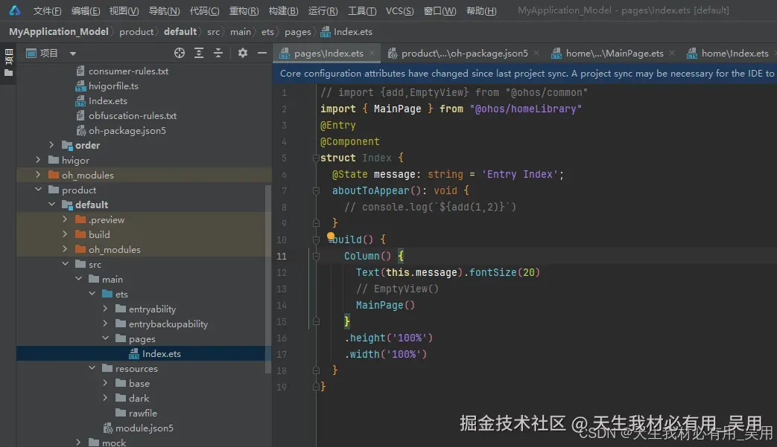
Task: Collapse the resources folder
Action: (x=92, y=368)
